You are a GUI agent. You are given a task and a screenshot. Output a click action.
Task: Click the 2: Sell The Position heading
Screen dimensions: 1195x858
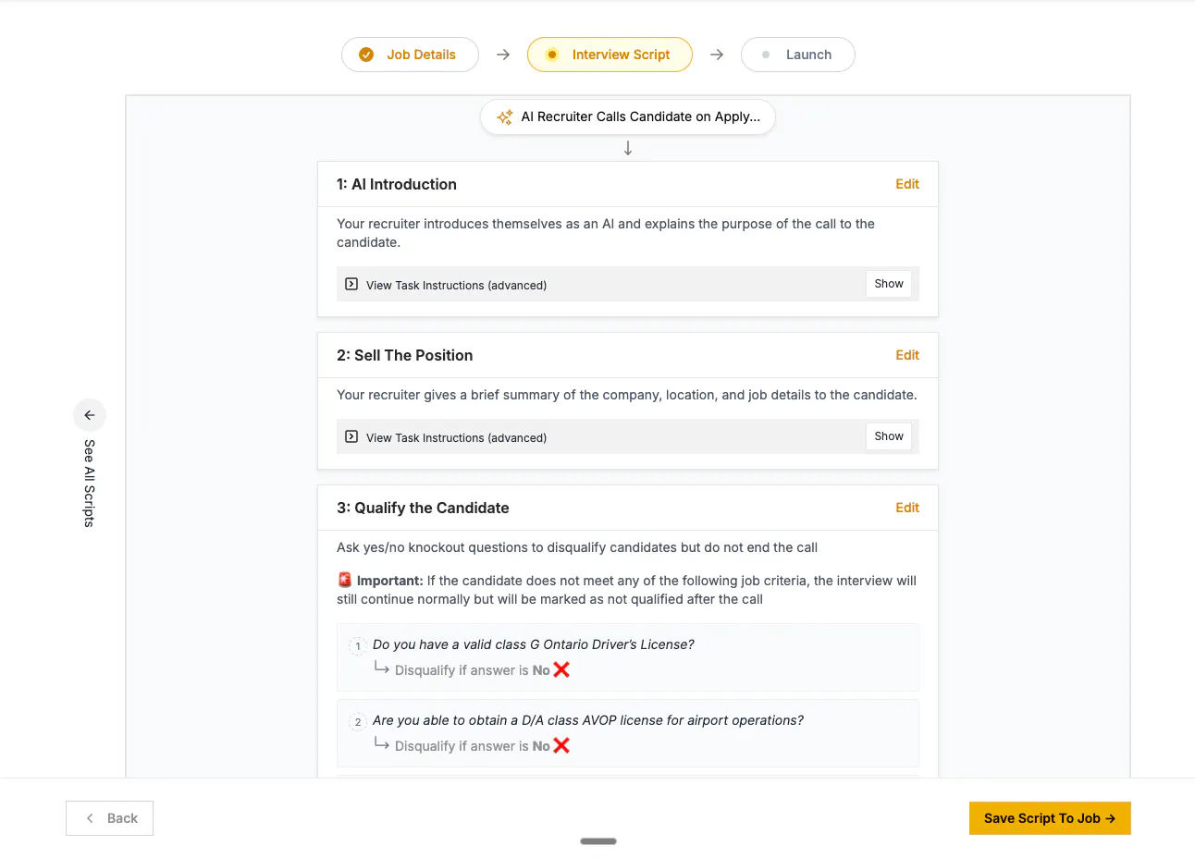pyautogui.click(x=405, y=355)
